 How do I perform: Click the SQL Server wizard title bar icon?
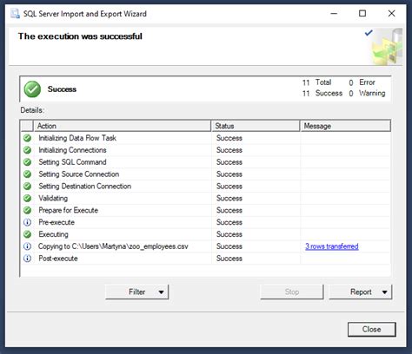[15, 14]
